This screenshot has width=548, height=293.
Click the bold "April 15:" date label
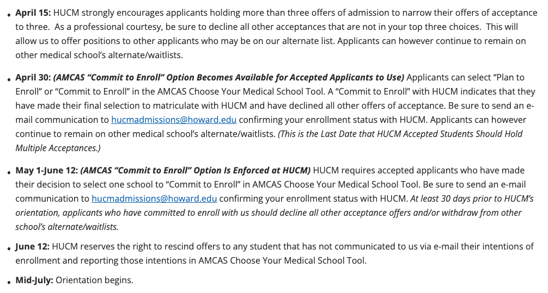coord(33,12)
